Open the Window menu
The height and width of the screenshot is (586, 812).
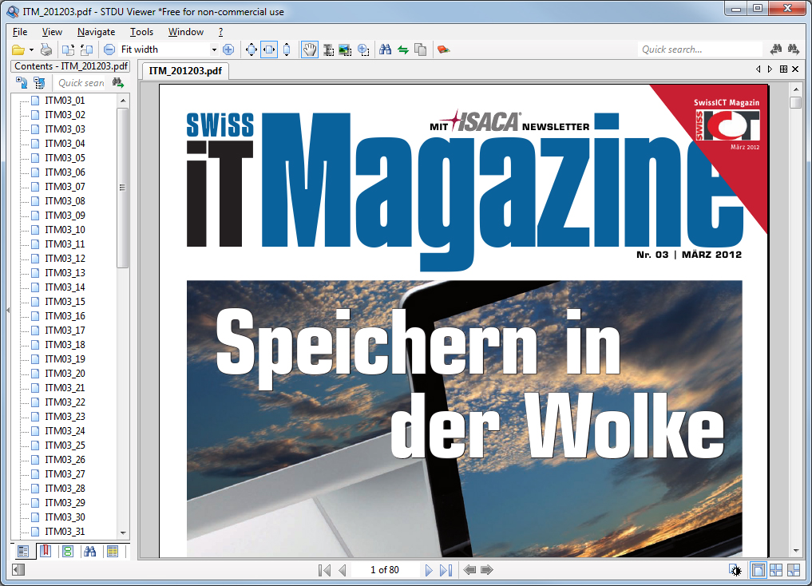pyautogui.click(x=186, y=32)
